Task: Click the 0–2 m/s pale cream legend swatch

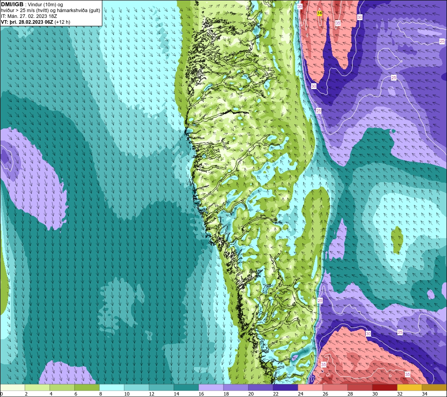Action: pos(13,387)
